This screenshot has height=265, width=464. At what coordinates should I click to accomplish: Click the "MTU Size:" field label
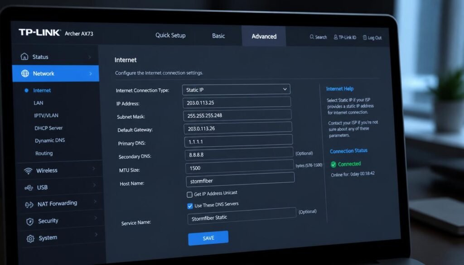[130, 170]
